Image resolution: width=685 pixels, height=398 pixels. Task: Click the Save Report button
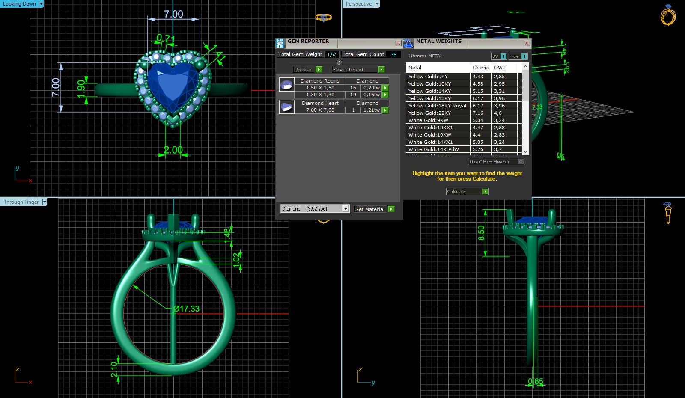click(x=358, y=70)
